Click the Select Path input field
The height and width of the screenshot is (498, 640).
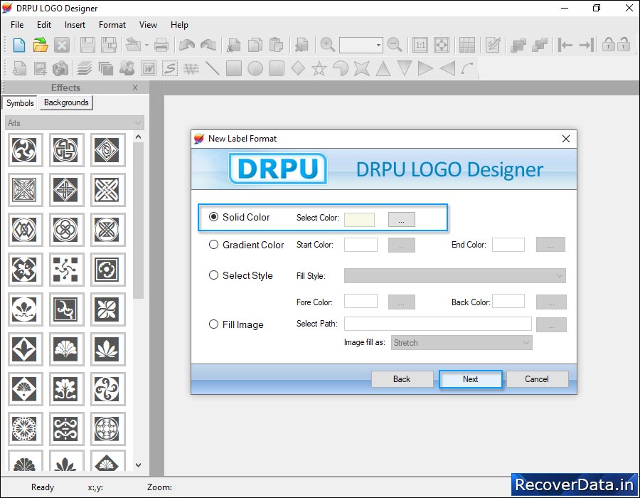437,324
